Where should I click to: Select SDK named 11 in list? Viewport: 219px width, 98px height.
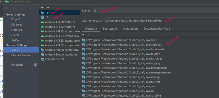click(59, 13)
